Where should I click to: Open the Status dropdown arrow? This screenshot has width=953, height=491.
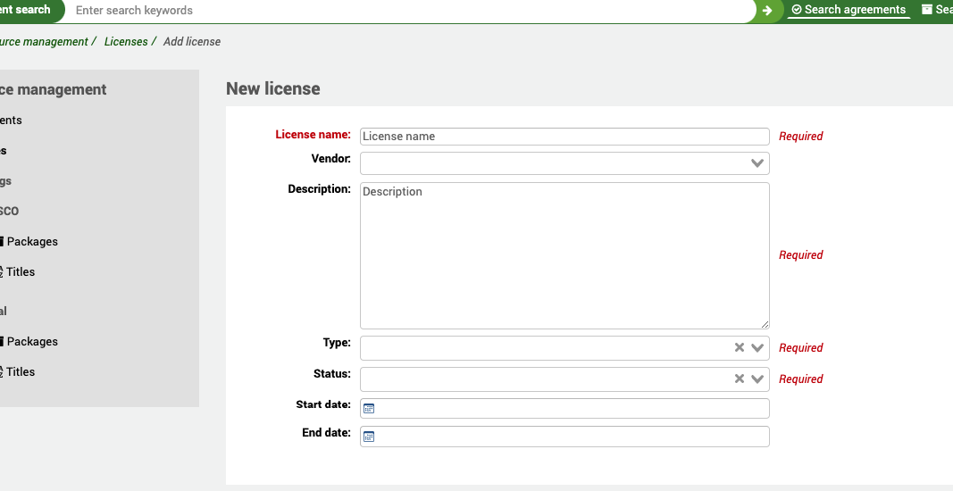tap(757, 379)
